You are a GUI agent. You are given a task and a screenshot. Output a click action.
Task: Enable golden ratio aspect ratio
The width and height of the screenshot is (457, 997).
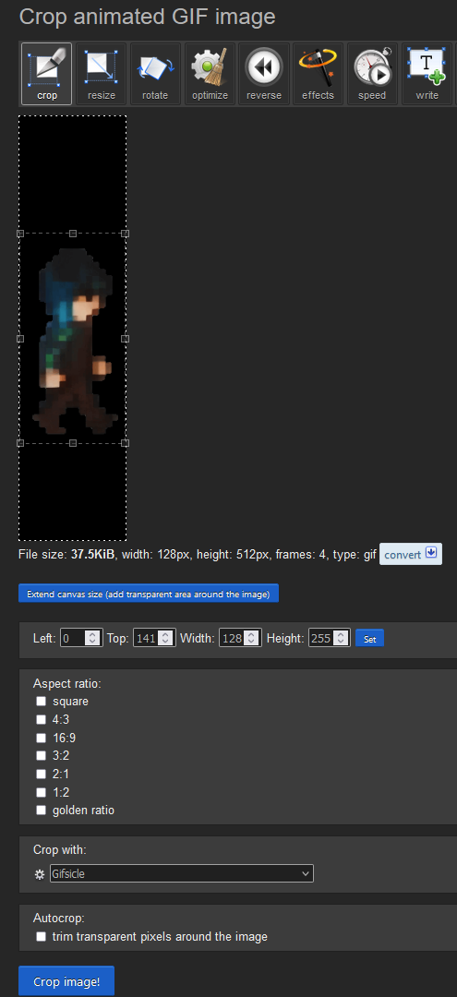pos(42,811)
